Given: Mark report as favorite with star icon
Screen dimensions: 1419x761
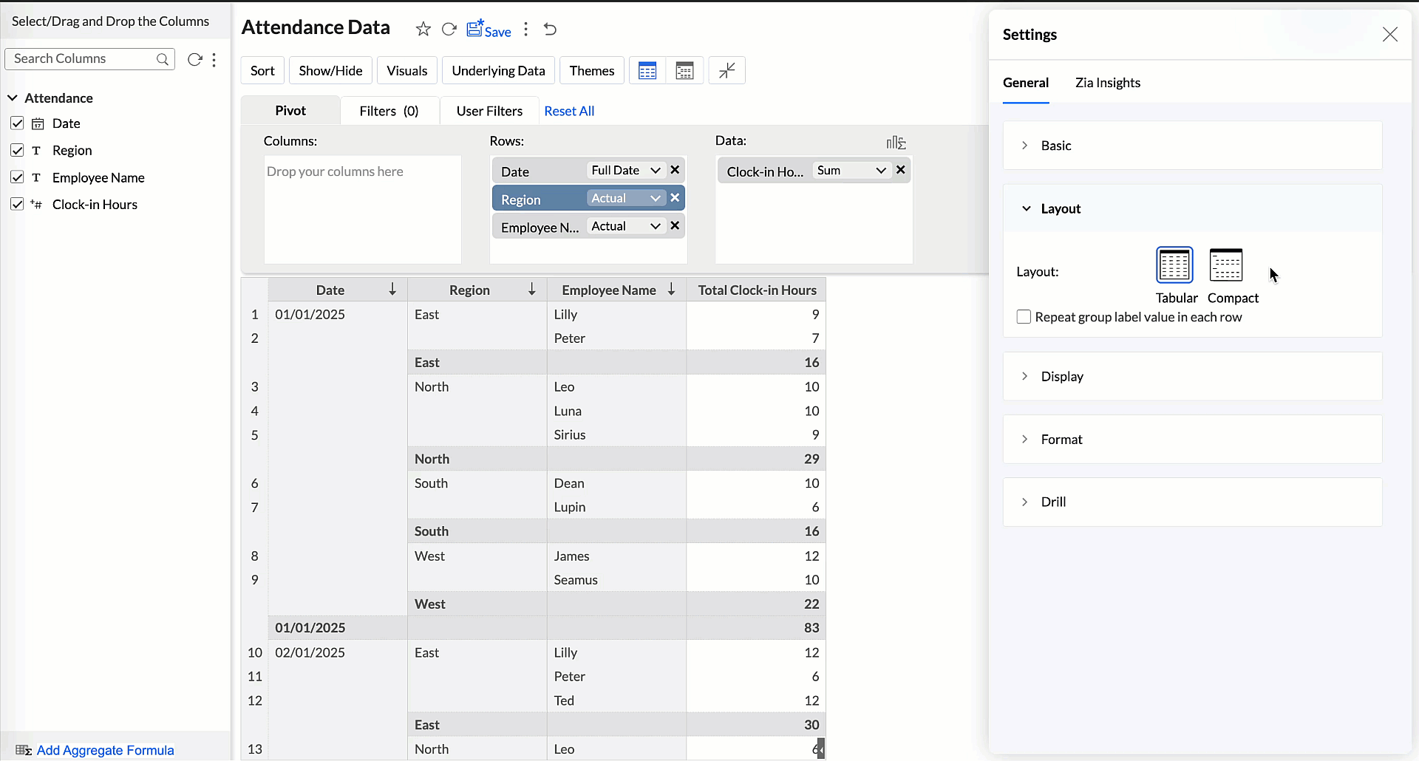Looking at the screenshot, I should coord(423,29).
